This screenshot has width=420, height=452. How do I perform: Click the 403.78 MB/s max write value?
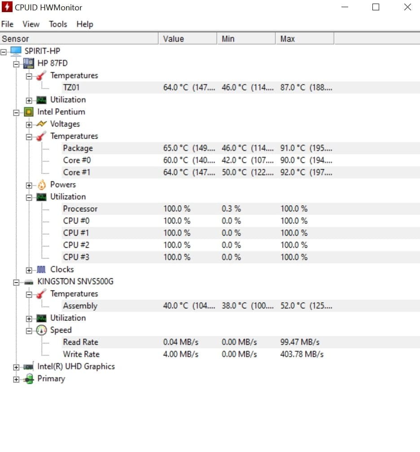click(302, 354)
